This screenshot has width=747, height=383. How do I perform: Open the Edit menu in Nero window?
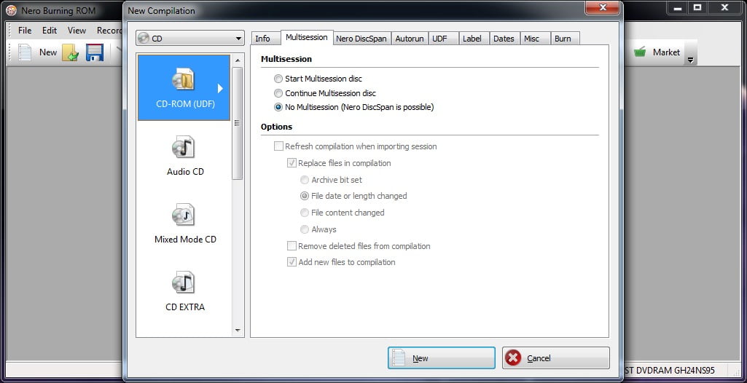[x=50, y=31]
